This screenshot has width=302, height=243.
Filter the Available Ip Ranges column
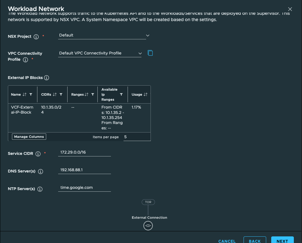click(121, 94)
